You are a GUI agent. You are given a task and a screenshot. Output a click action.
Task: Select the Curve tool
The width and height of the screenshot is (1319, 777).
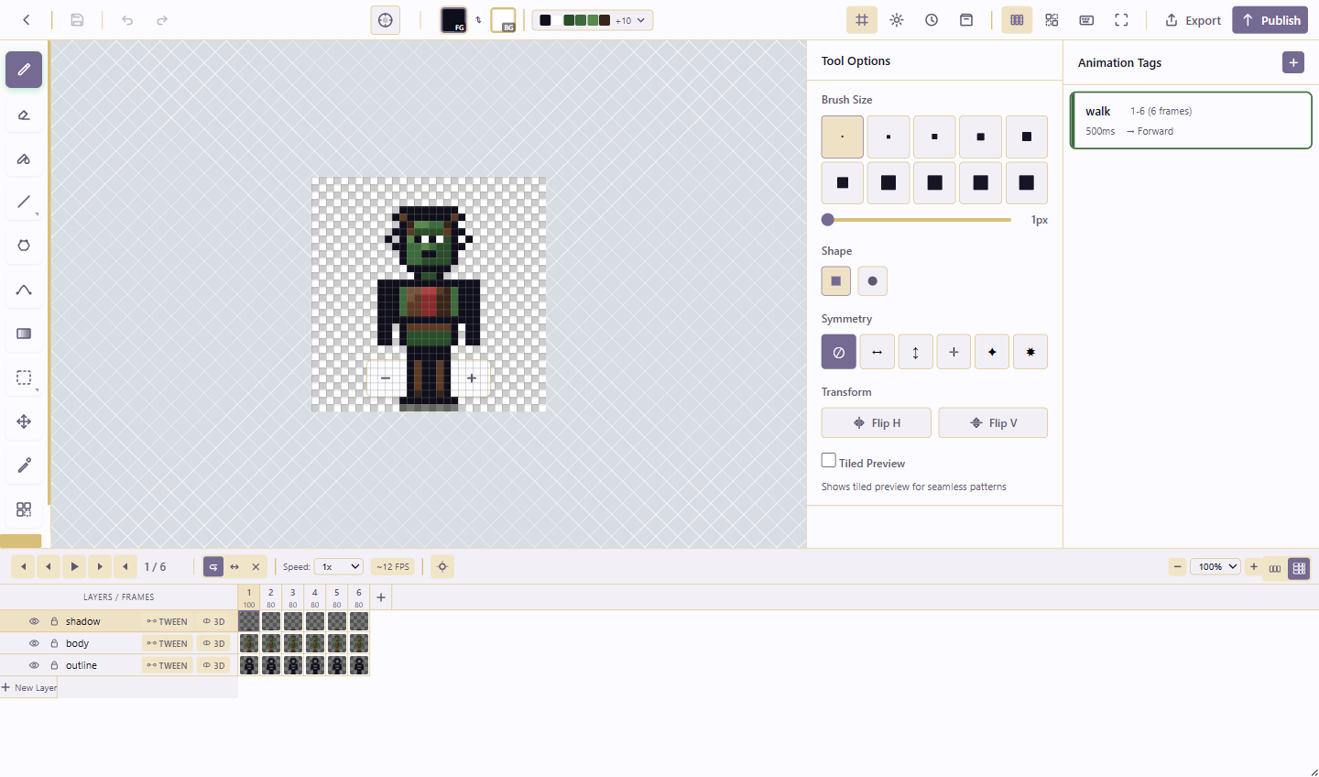pos(24,290)
